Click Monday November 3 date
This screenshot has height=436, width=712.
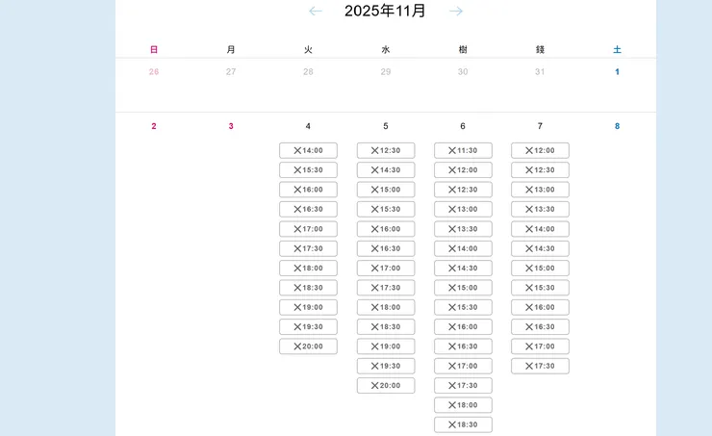[231, 126]
